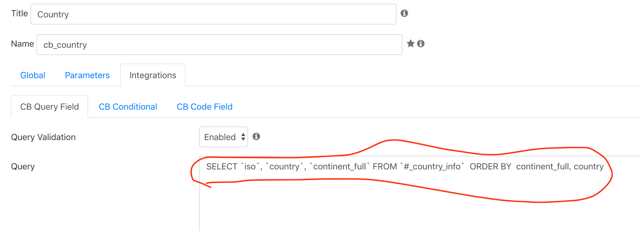Click the info icon beside Title field
The width and height of the screenshot is (640, 231).
pyautogui.click(x=404, y=13)
